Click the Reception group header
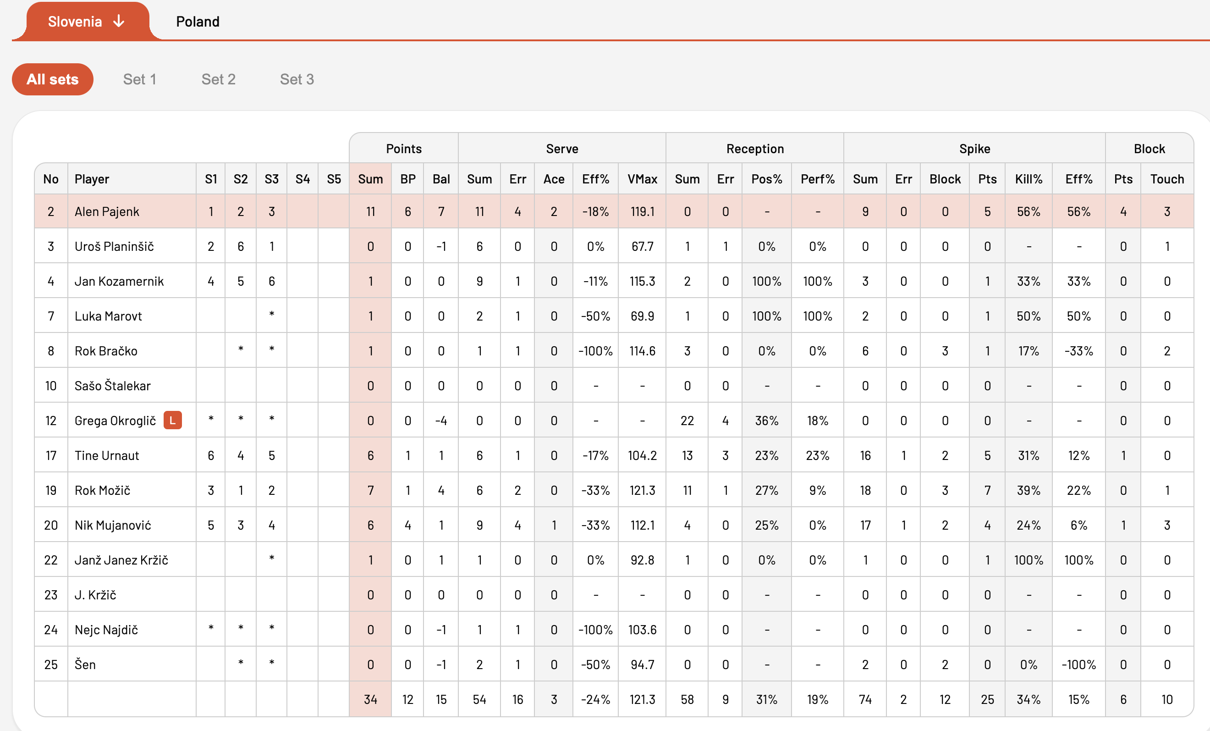The width and height of the screenshot is (1210, 731). [x=755, y=149]
